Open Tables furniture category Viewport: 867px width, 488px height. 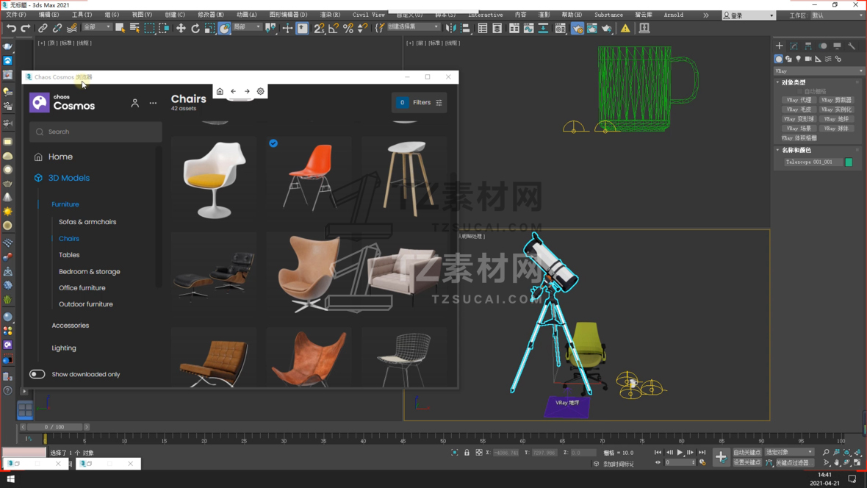pyautogui.click(x=69, y=255)
